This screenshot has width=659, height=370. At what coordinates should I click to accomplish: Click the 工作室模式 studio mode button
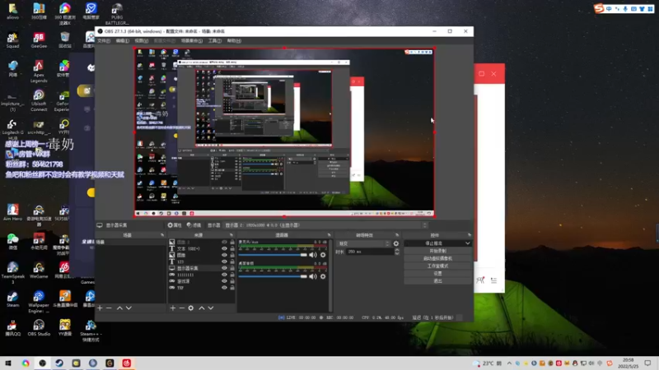437,266
